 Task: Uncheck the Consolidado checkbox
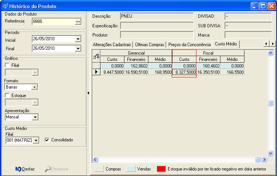47,140
